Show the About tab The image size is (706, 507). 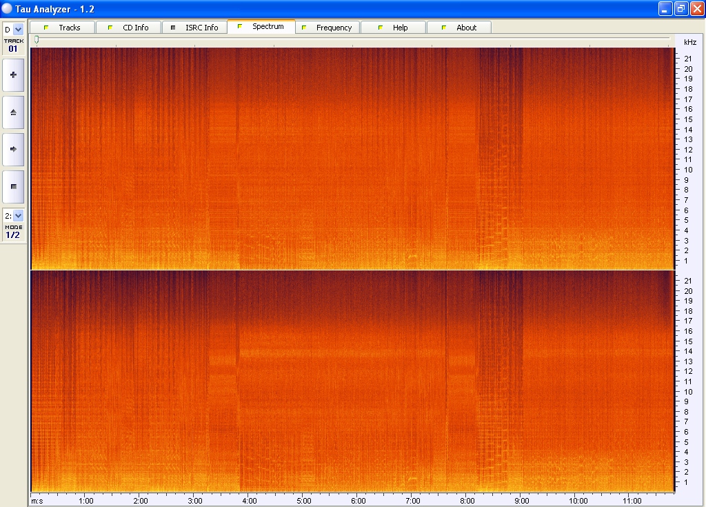pyautogui.click(x=459, y=28)
